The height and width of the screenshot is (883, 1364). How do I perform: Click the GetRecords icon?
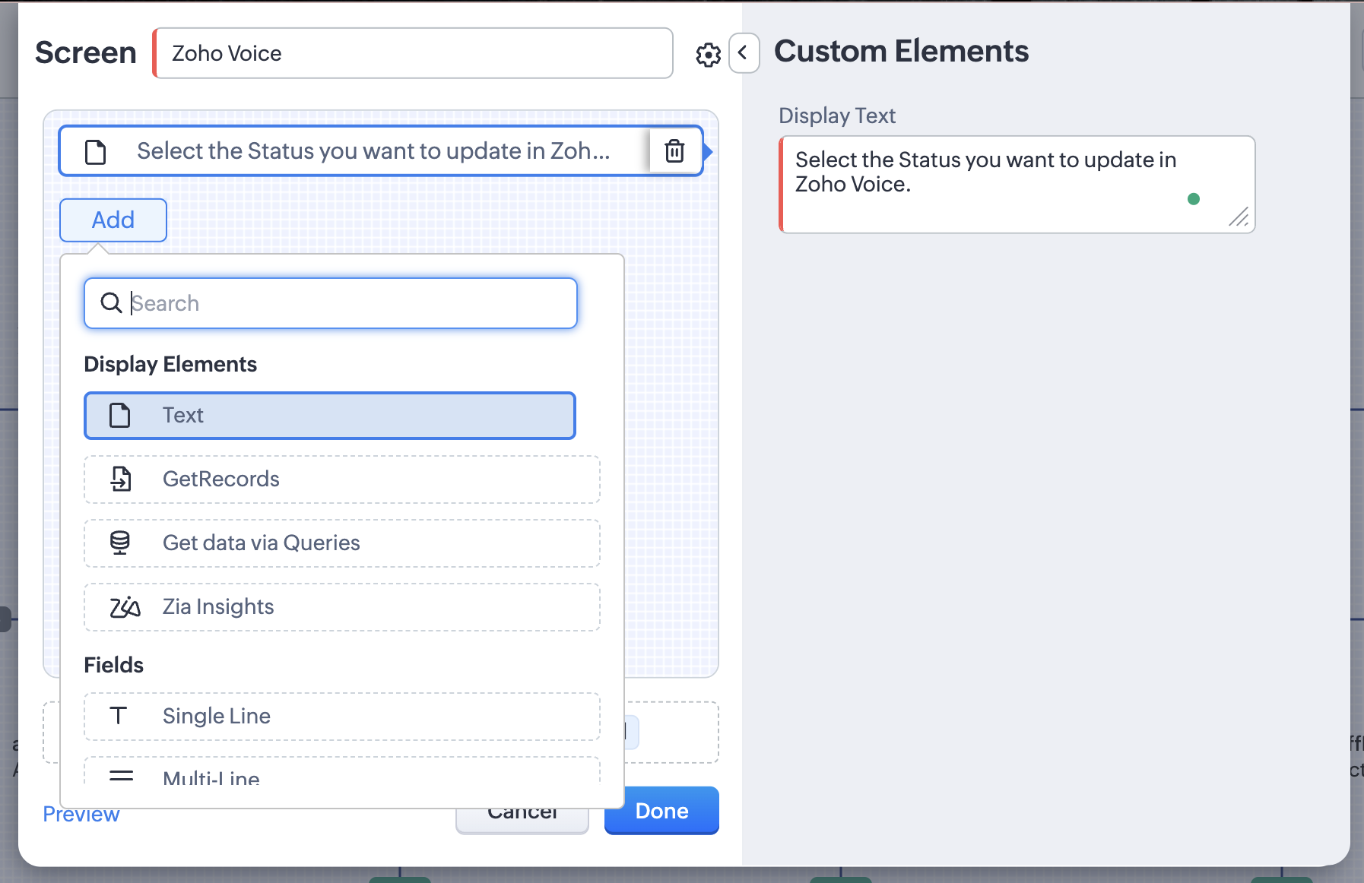click(120, 479)
